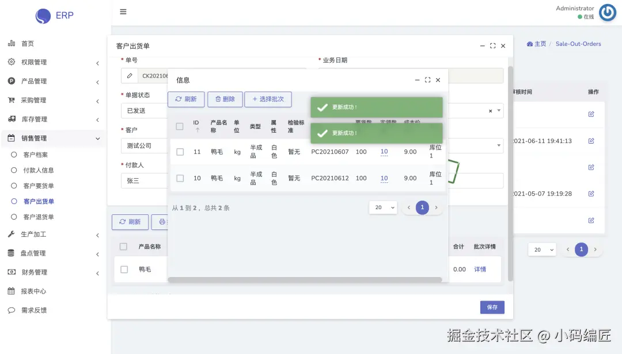Click edit icon in first 操作 row

point(591,114)
